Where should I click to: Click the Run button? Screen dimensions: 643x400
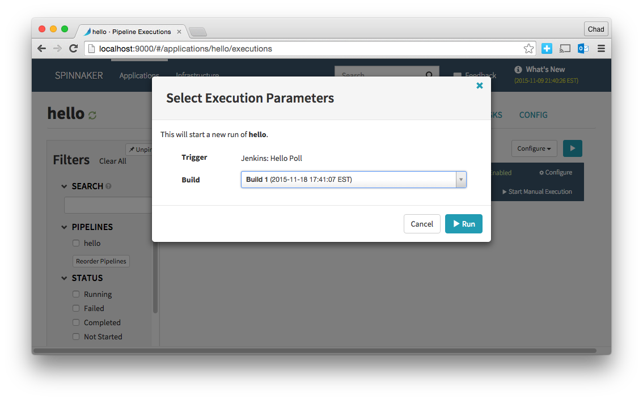463,224
